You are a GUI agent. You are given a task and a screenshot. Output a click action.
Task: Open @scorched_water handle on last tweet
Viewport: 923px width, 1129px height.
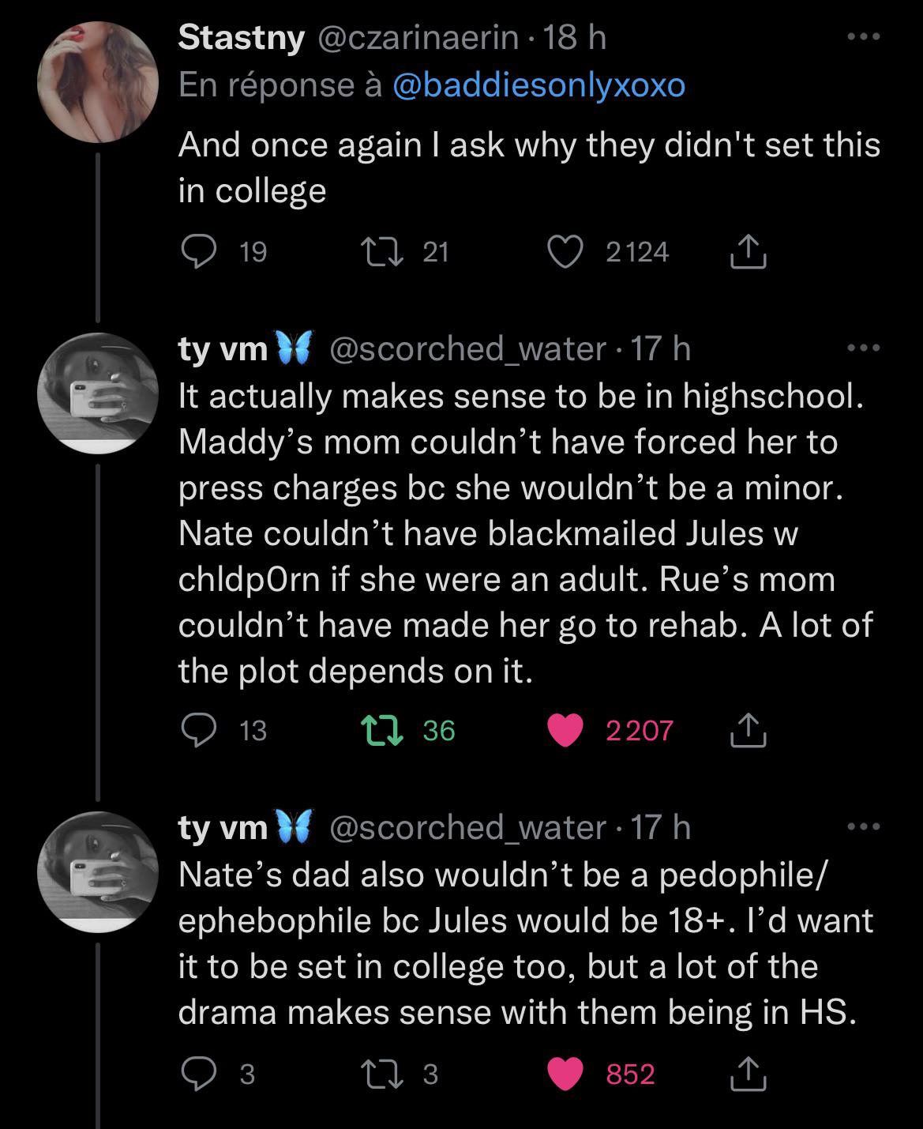point(467,827)
